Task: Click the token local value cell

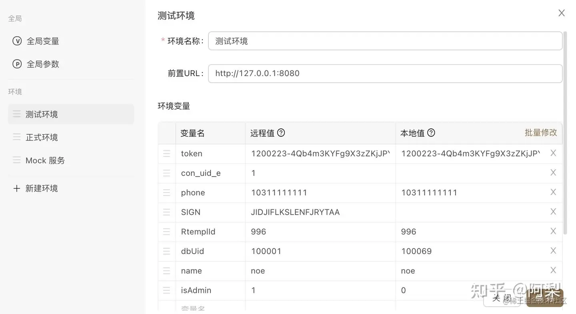Action: tap(470, 154)
